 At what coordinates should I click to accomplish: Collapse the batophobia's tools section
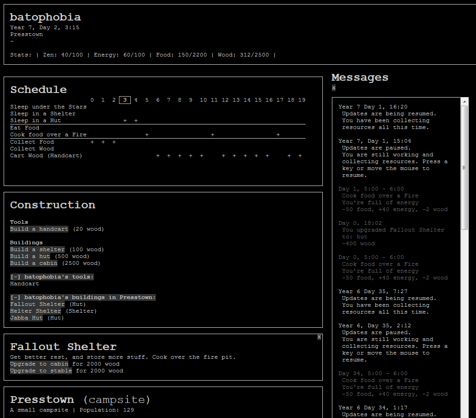tap(52, 277)
